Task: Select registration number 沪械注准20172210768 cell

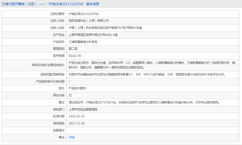Action: 84,14
